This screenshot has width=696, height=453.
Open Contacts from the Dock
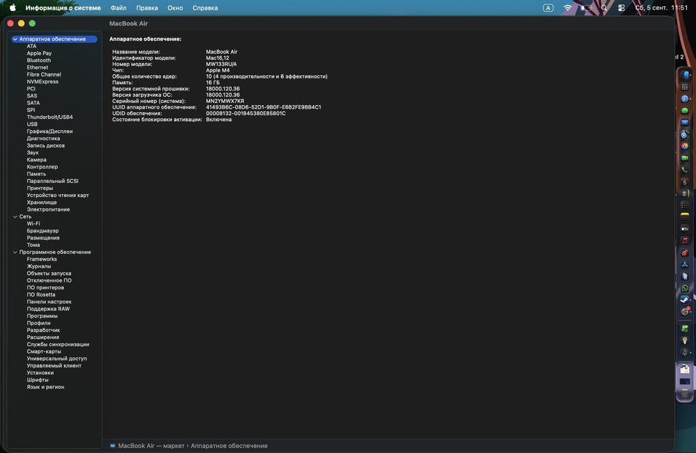pyautogui.click(x=685, y=193)
